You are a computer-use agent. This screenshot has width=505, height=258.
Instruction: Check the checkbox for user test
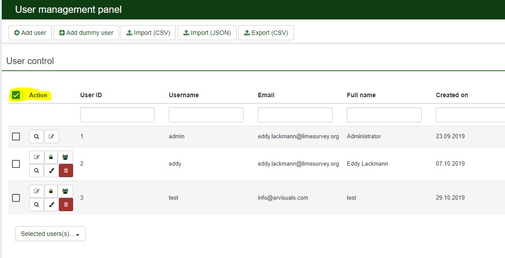click(16, 198)
